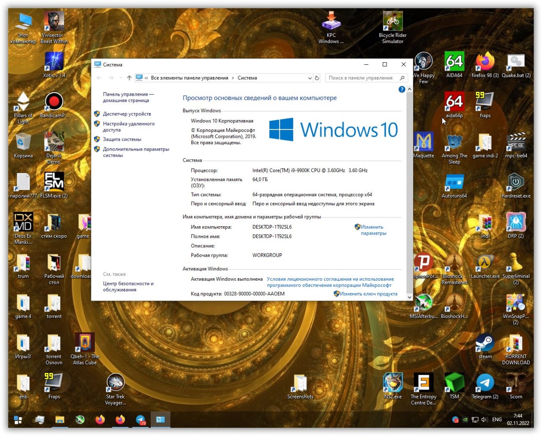Open the steam desktop shortcut
542x436 pixels.
(485, 346)
